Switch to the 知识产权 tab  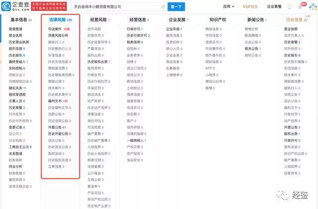(218, 20)
